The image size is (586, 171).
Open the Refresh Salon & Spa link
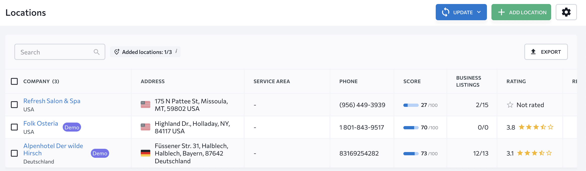point(52,101)
